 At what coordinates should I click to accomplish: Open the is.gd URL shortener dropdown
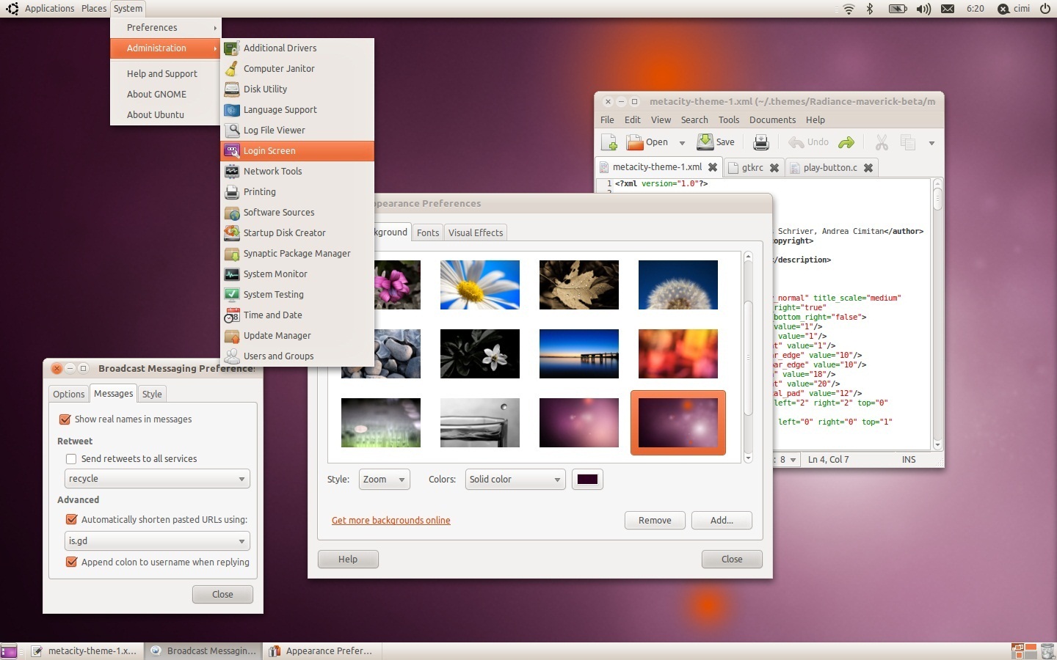click(157, 541)
